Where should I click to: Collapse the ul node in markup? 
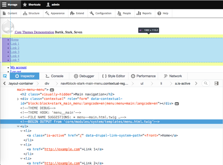[x=18, y=126]
